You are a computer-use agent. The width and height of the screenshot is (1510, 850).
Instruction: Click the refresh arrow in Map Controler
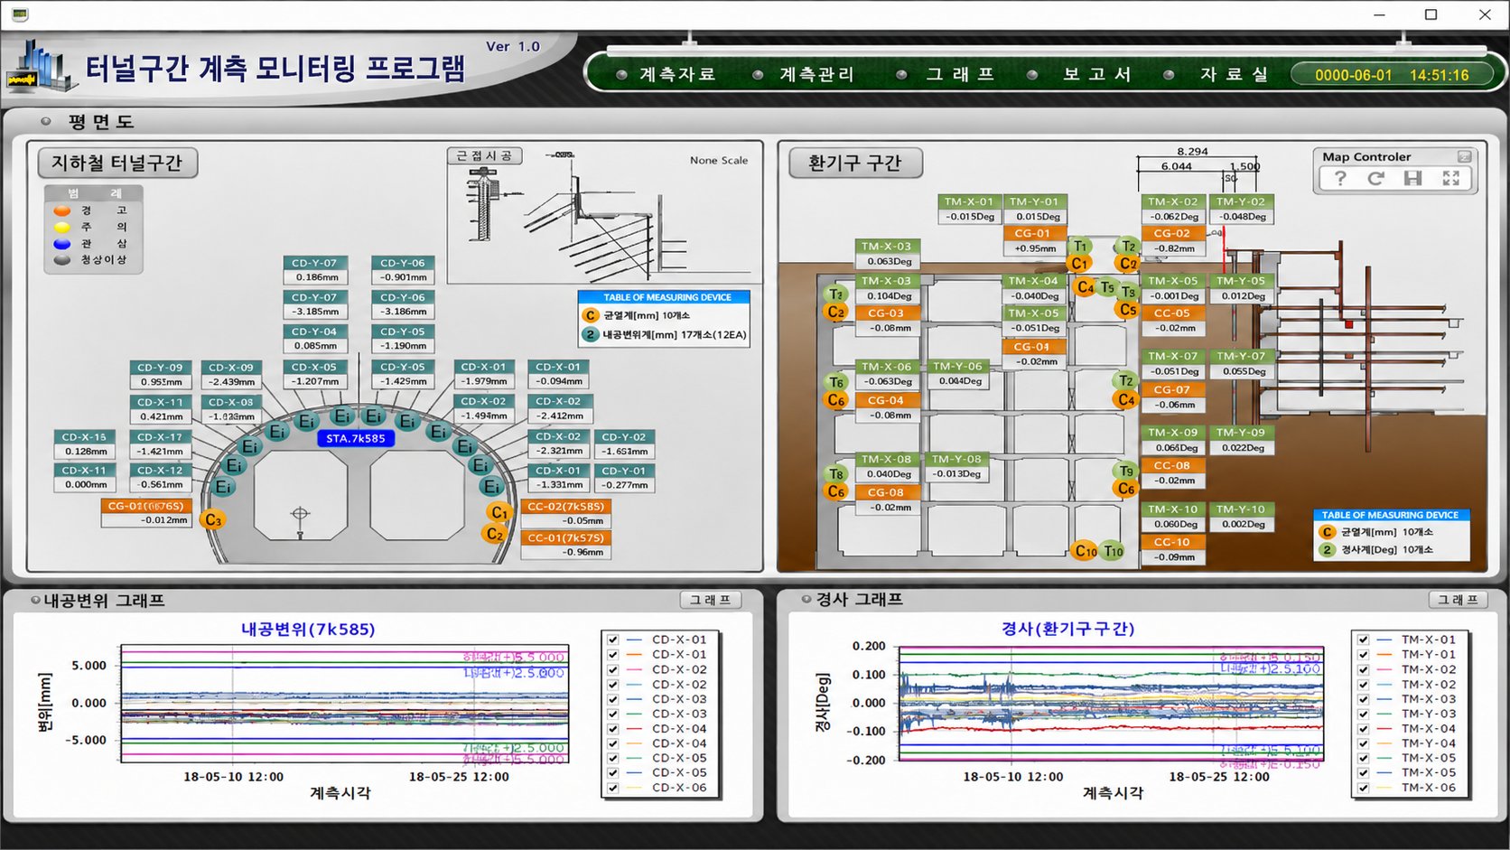pyautogui.click(x=1375, y=178)
